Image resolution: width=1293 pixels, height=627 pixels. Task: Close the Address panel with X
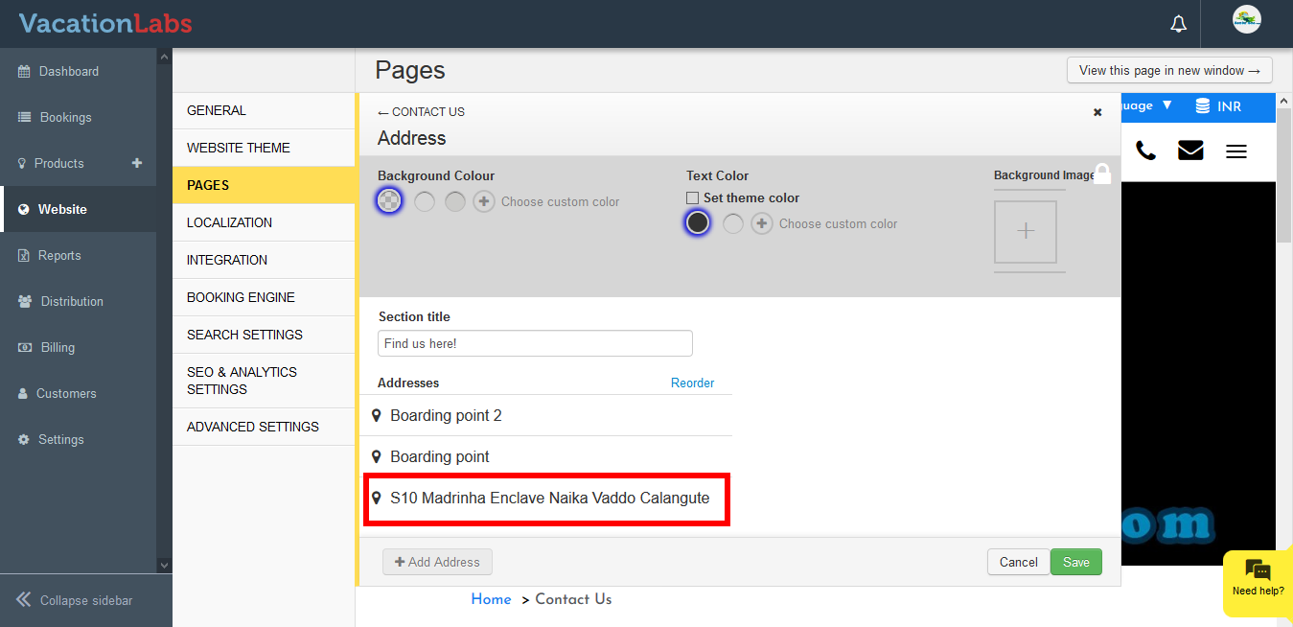pyautogui.click(x=1097, y=112)
